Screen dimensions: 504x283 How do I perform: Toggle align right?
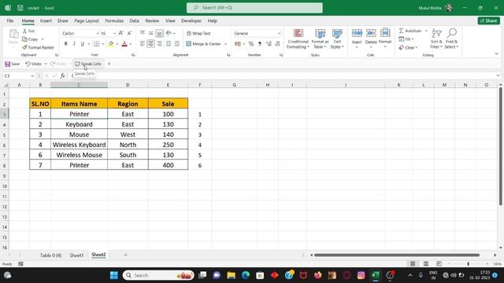[x=159, y=44]
